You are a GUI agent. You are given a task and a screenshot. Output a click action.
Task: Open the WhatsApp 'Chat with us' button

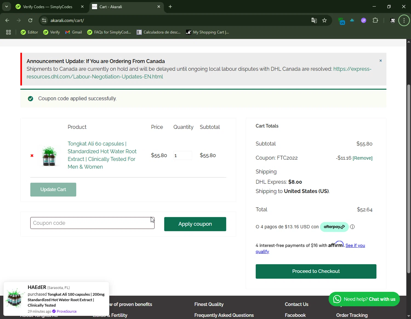point(364,299)
